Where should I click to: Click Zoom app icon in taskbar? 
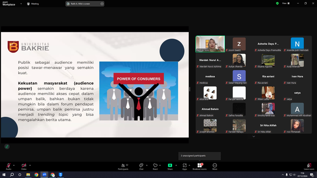44,175
